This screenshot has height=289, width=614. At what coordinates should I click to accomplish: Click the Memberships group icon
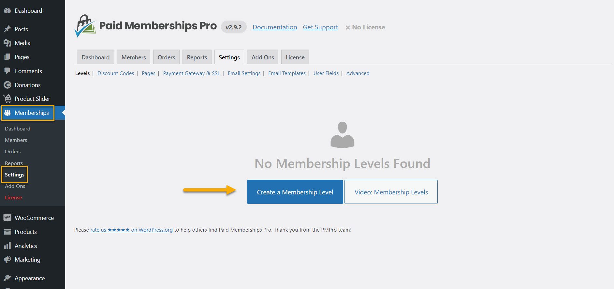point(7,113)
